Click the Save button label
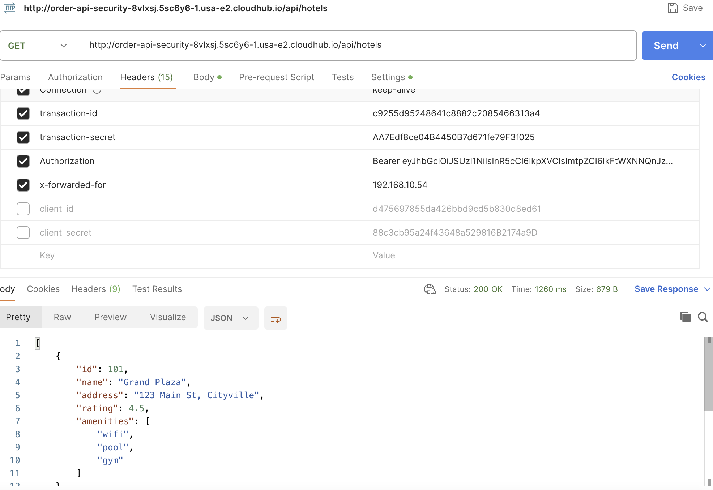The width and height of the screenshot is (713, 490). (693, 8)
